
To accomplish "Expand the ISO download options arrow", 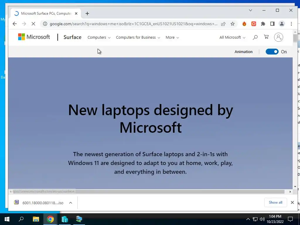I will pyautogui.click(x=71, y=203).
